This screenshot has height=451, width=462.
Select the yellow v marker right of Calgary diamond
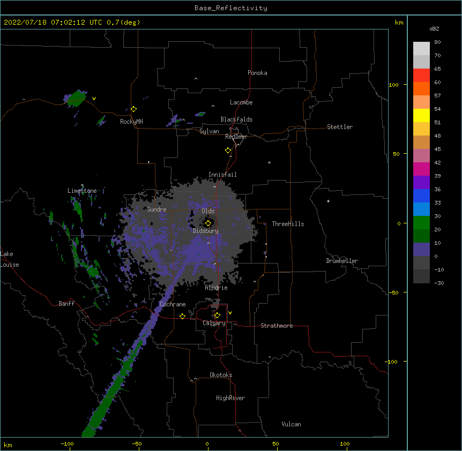(x=230, y=313)
